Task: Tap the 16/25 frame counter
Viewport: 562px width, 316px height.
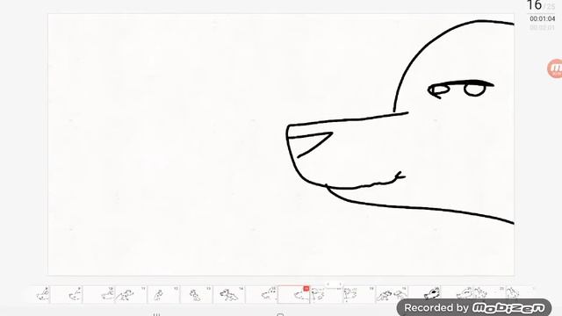Action: (541, 5)
